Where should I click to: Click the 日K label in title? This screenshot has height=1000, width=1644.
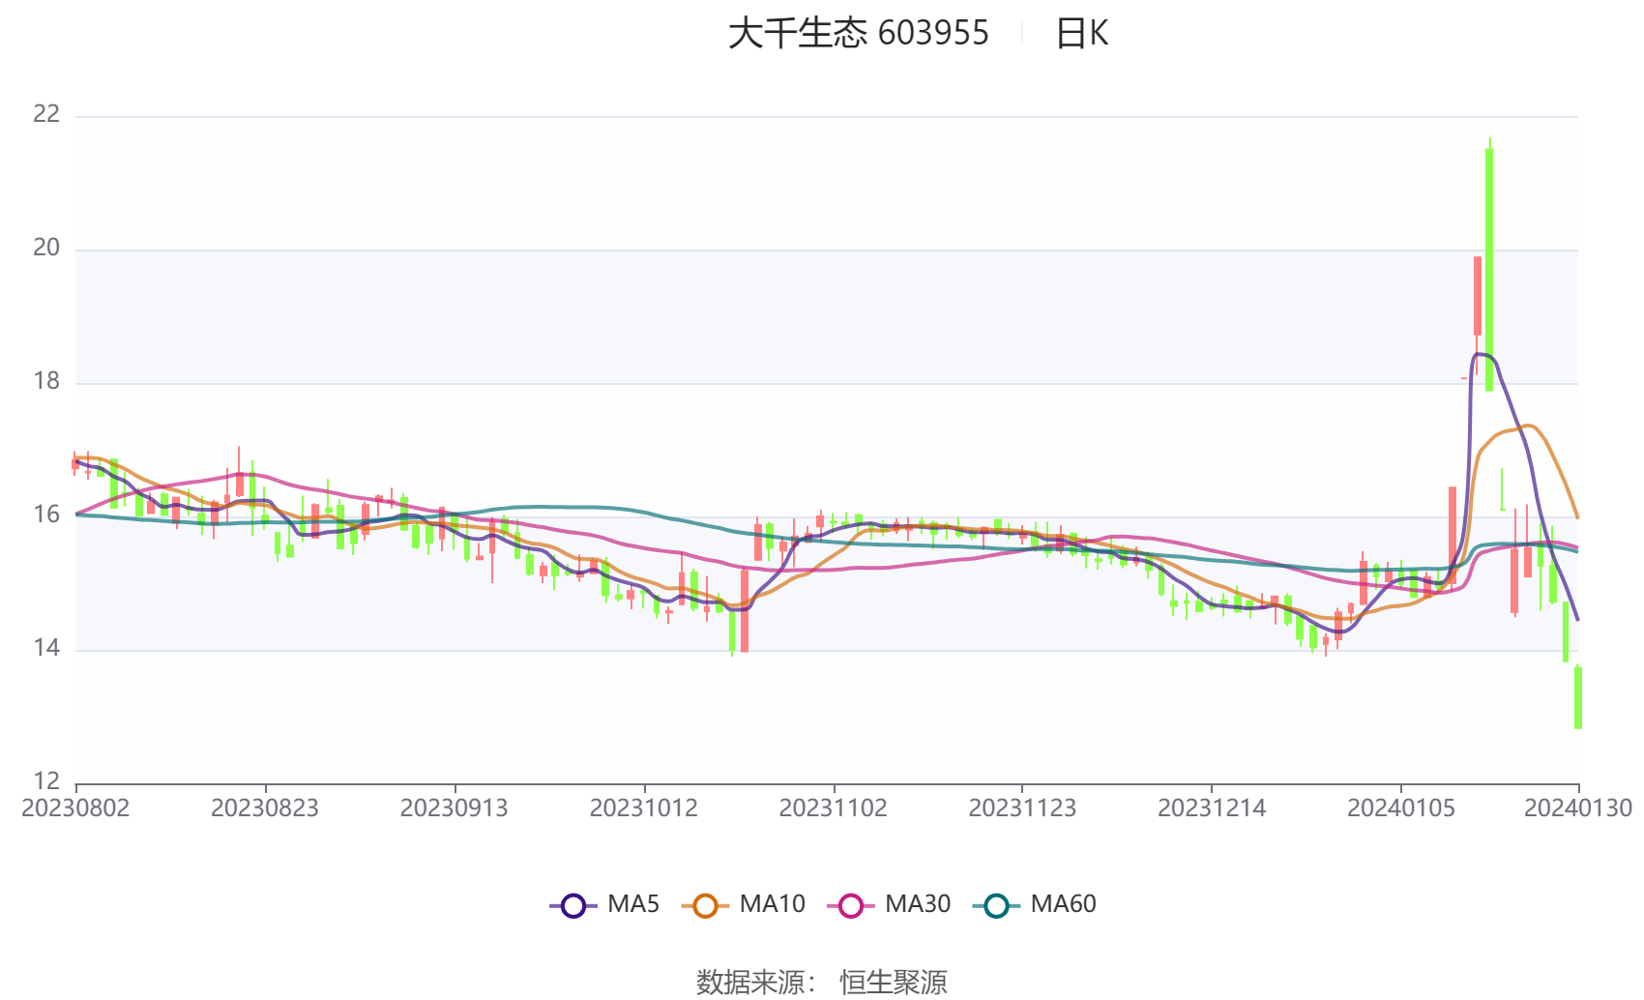[1082, 34]
